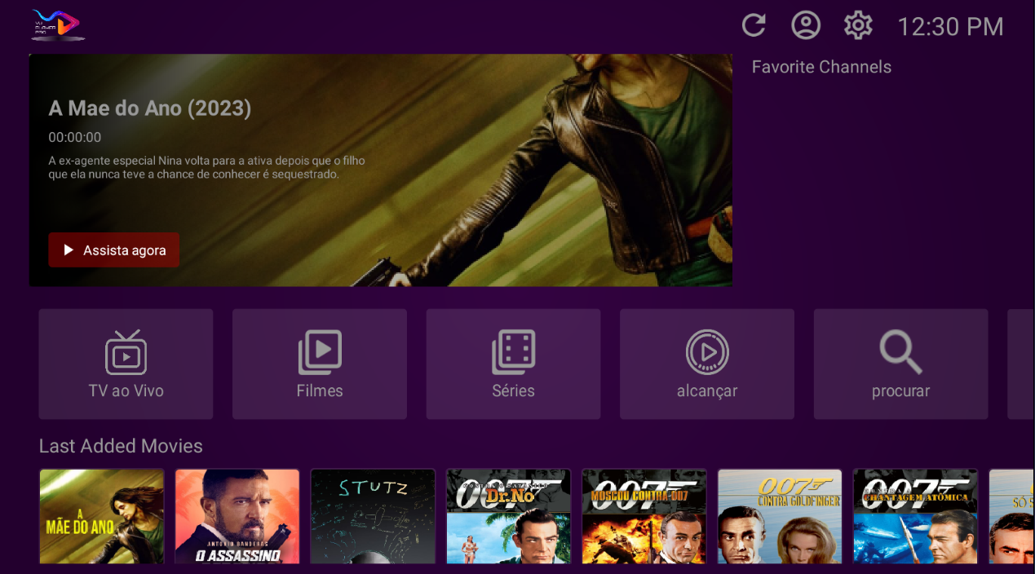
Task: Click the app logo in top-left corner
Action: [x=58, y=24]
